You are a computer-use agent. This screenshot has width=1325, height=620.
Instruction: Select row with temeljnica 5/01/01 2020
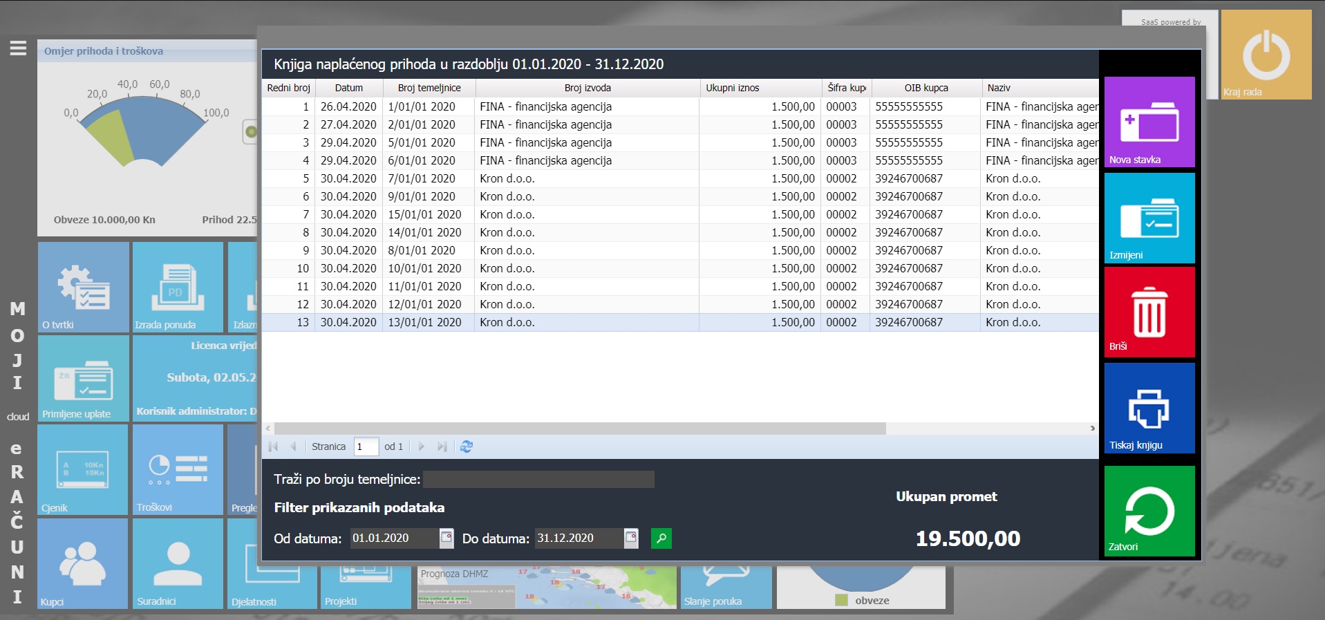[680, 142]
